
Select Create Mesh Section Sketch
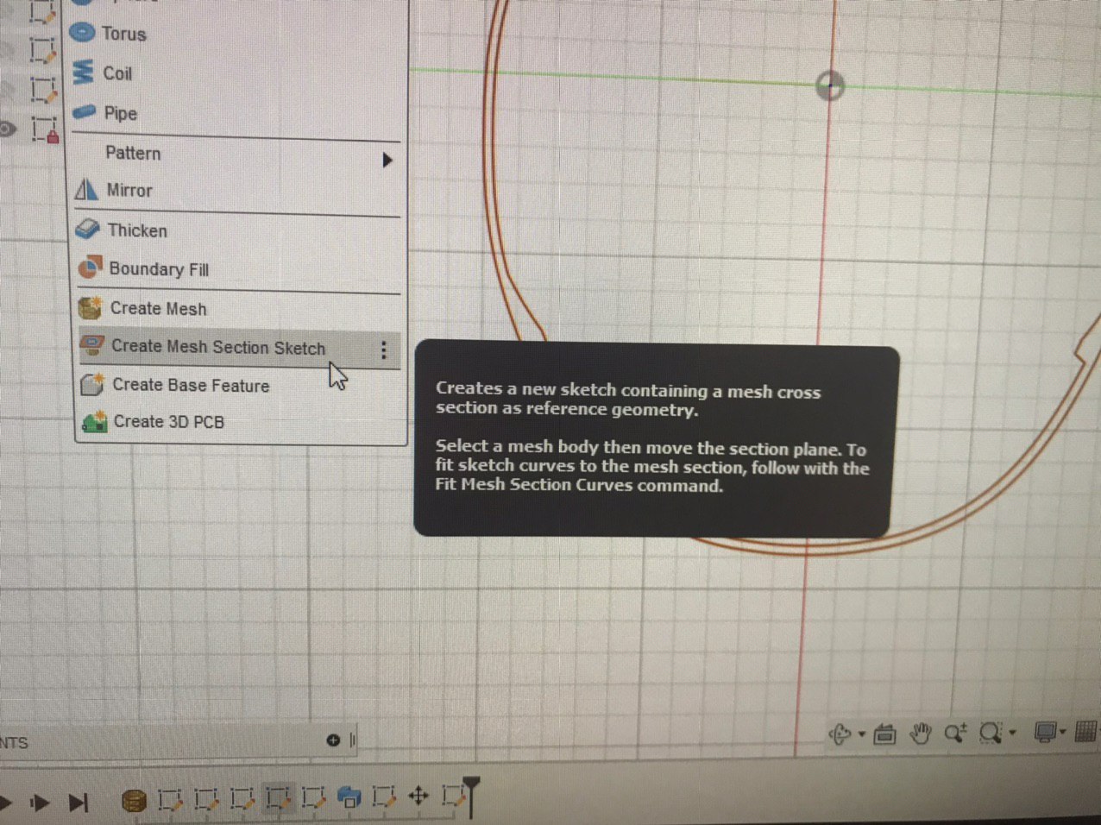(x=239, y=348)
